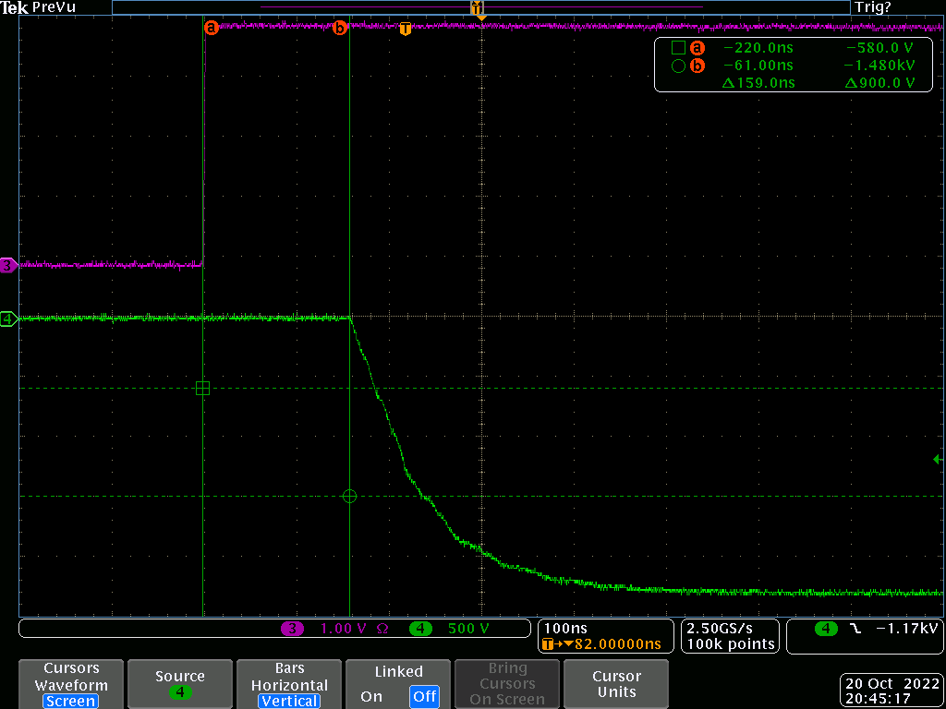This screenshot has height=709, width=946.
Task: Click the trigger position indicator in record bar
Action: point(478,8)
